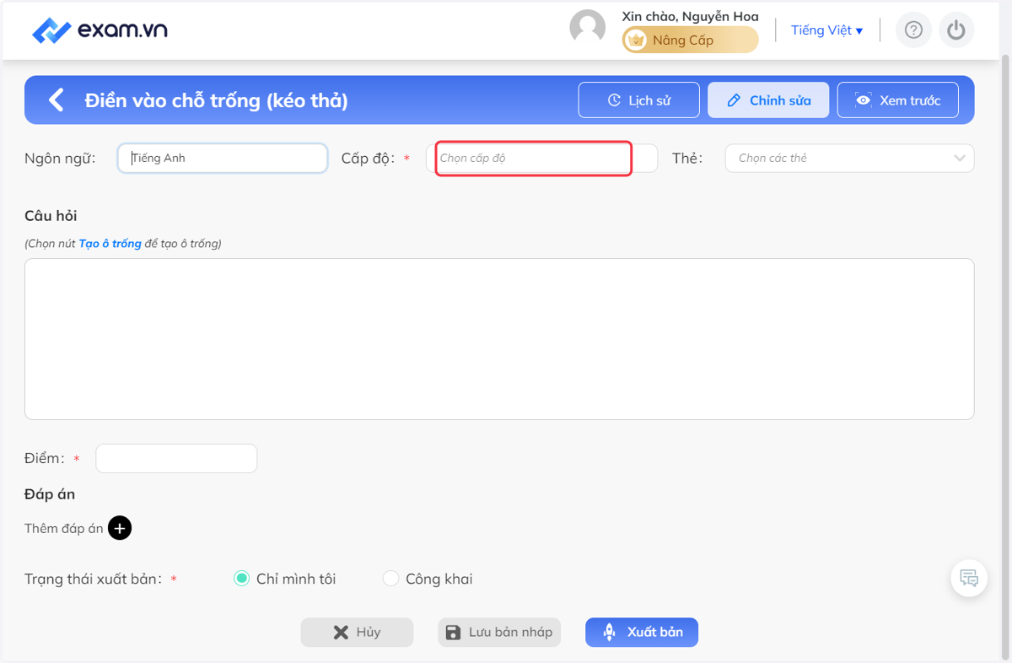Image resolution: width=1012 pixels, height=663 pixels.
Task: Click the crown icon on Nâng Cấp
Action: (637, 40)
